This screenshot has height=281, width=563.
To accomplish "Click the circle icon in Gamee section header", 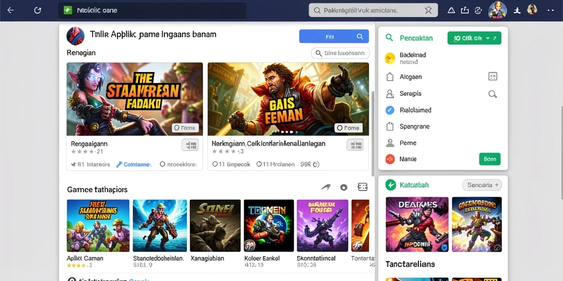I will coord(344,187).
